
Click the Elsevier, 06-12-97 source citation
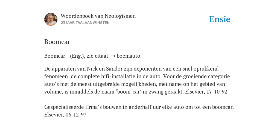65,115
